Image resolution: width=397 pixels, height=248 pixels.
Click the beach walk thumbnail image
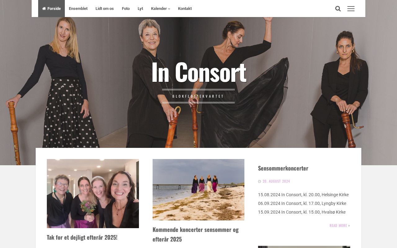[198, 190]
